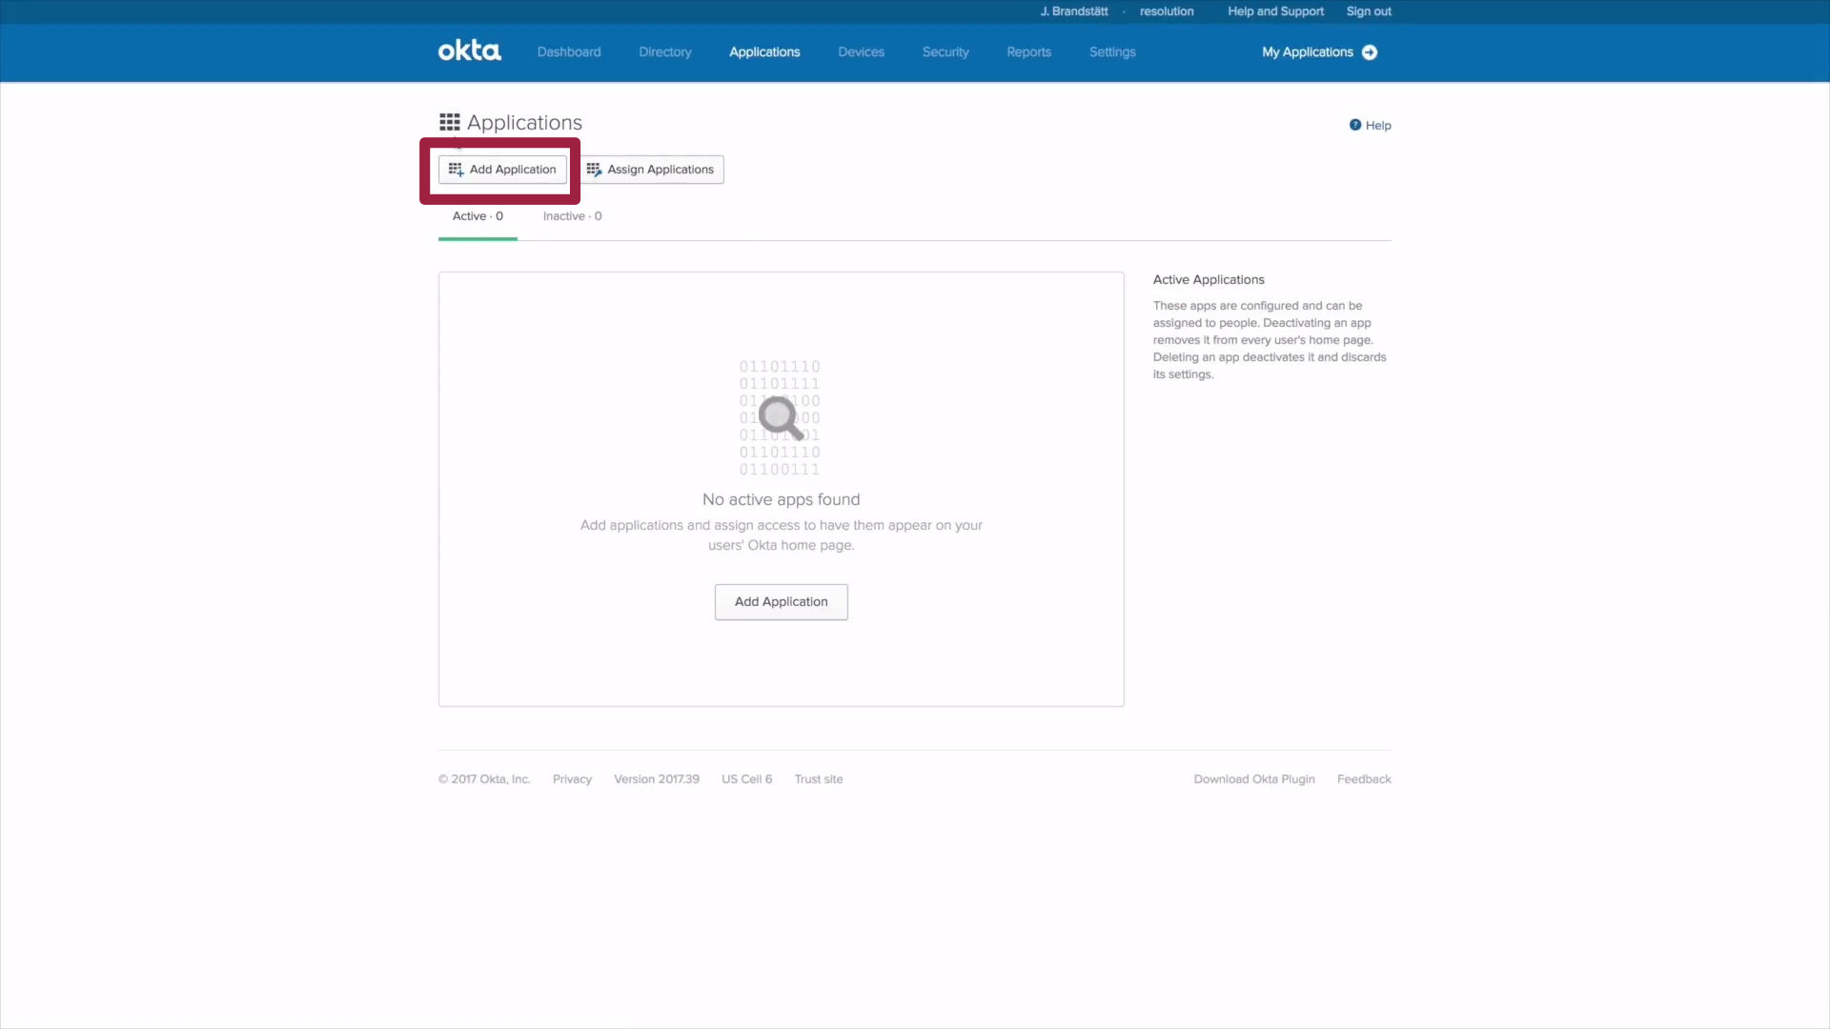Screen dimensions: 1830x1029
Task: Click the Help link
Action: pyautogui.click(x=1378, y=126)
